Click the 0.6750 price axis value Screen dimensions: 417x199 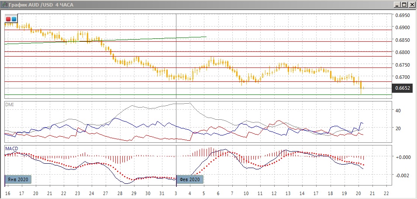(403, 65)
